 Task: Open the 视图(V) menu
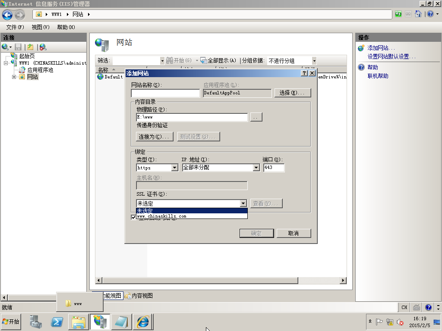41,27
